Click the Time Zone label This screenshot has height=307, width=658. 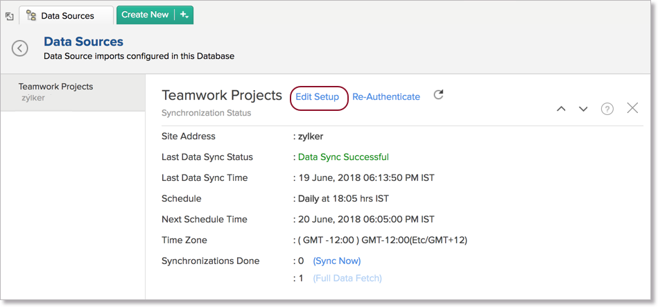(184, 240)
